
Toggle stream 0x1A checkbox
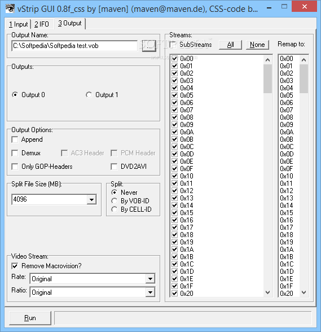pos(174,250)
